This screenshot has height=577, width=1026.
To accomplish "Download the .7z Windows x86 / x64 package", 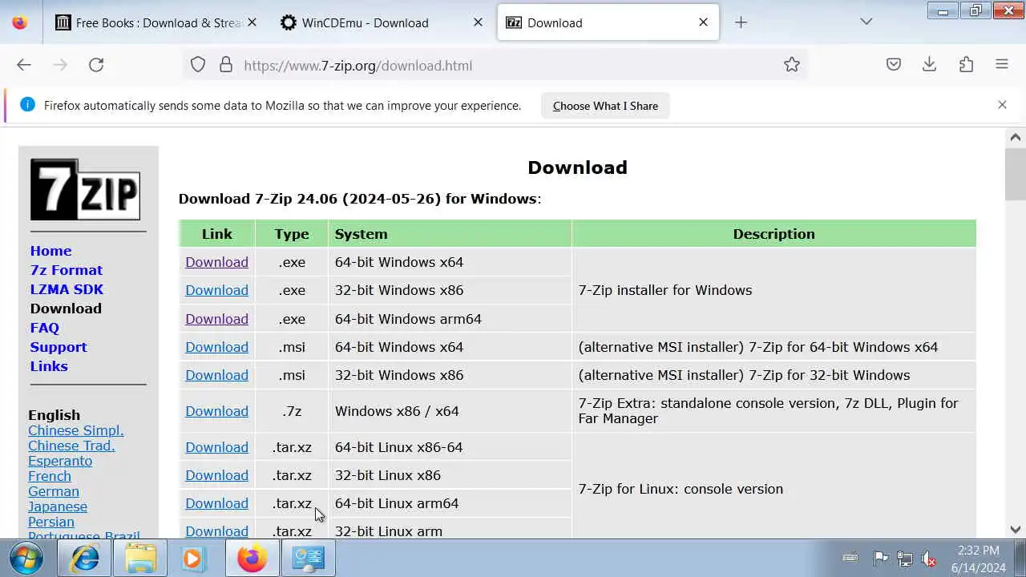I will pos(216,411).
